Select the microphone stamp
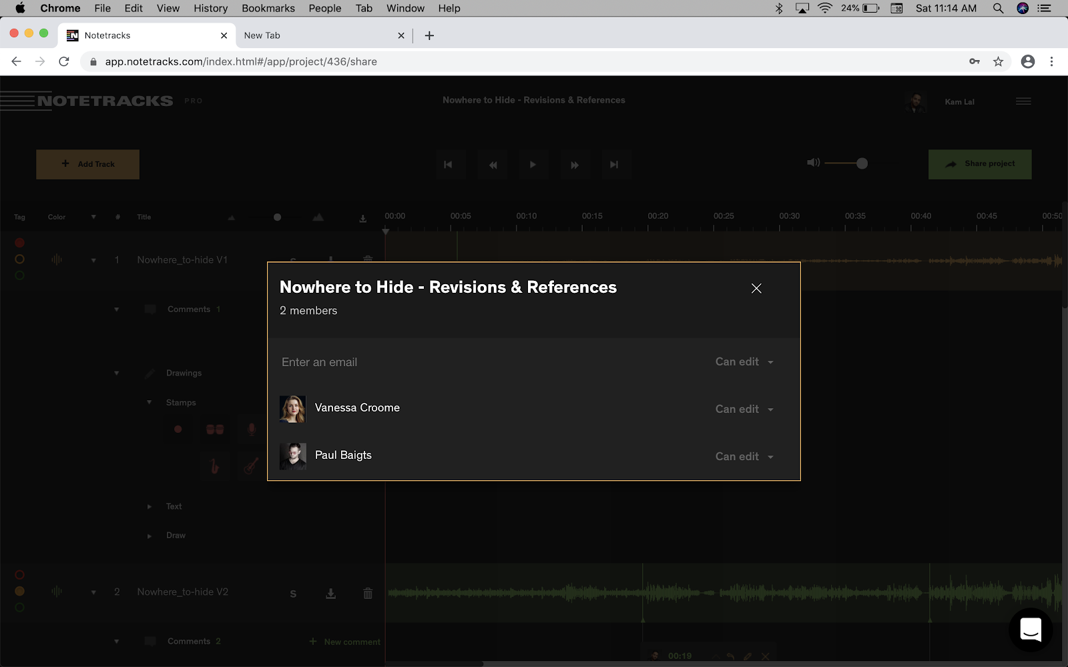Screen dimensions: 1068x667 tap(252, 430)
